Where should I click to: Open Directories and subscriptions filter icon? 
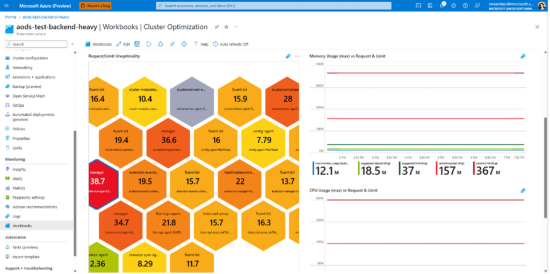(430, 5)
